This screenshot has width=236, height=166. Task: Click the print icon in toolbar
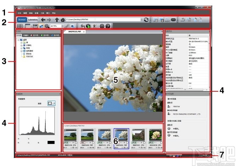click(x=173, y=20)
